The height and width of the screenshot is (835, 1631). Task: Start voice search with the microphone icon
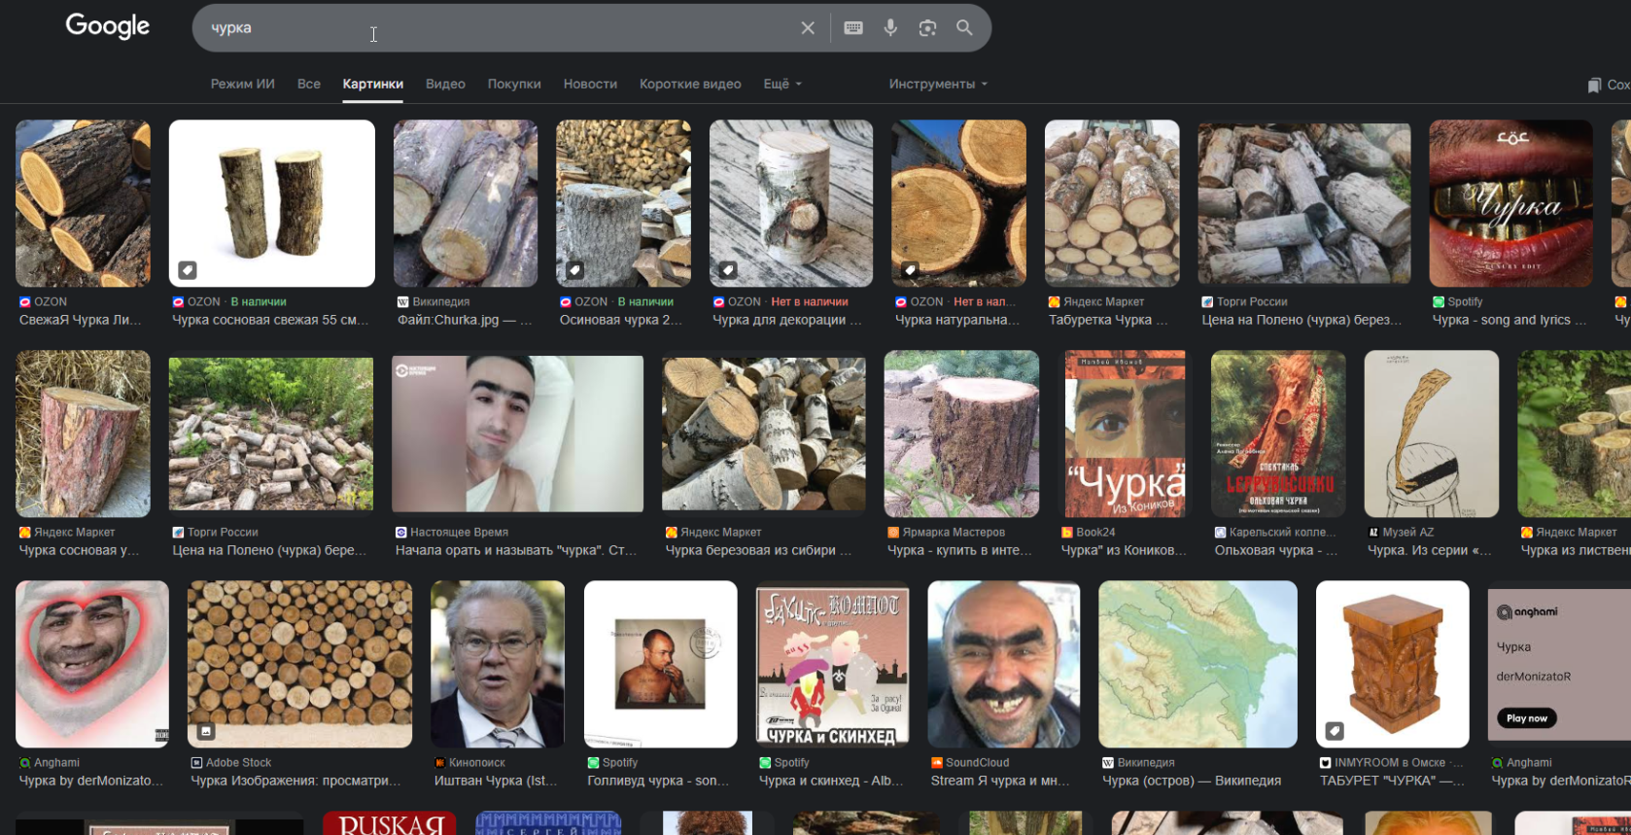point(890,28)
